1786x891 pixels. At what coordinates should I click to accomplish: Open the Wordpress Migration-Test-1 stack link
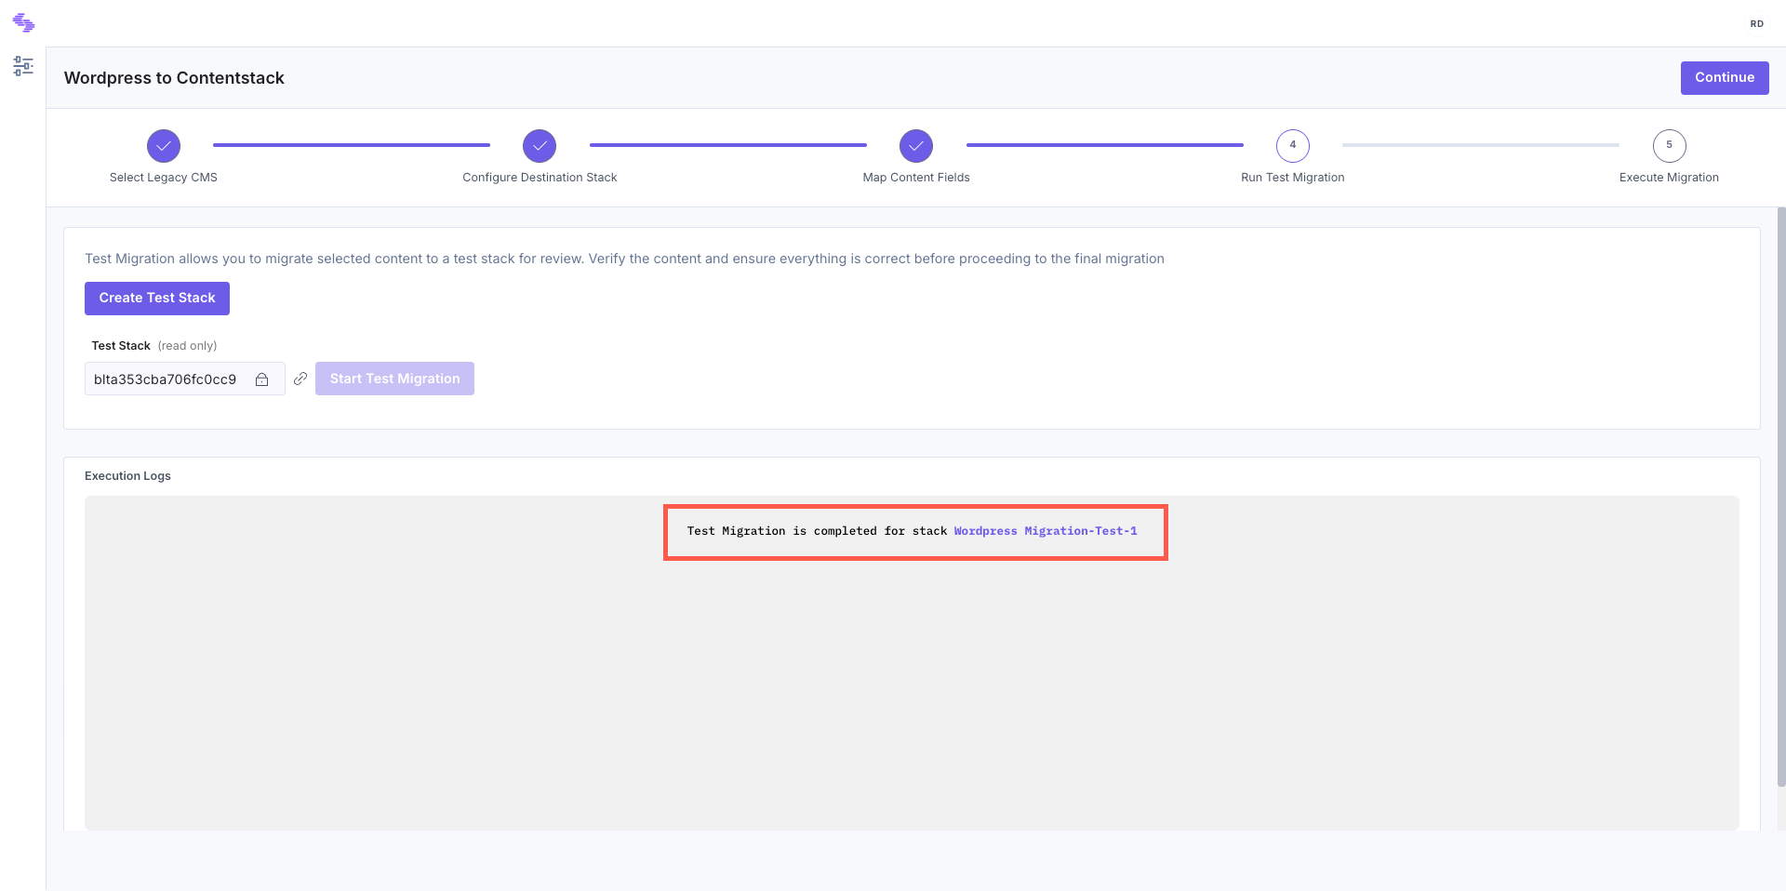[x=1046, y=531]
